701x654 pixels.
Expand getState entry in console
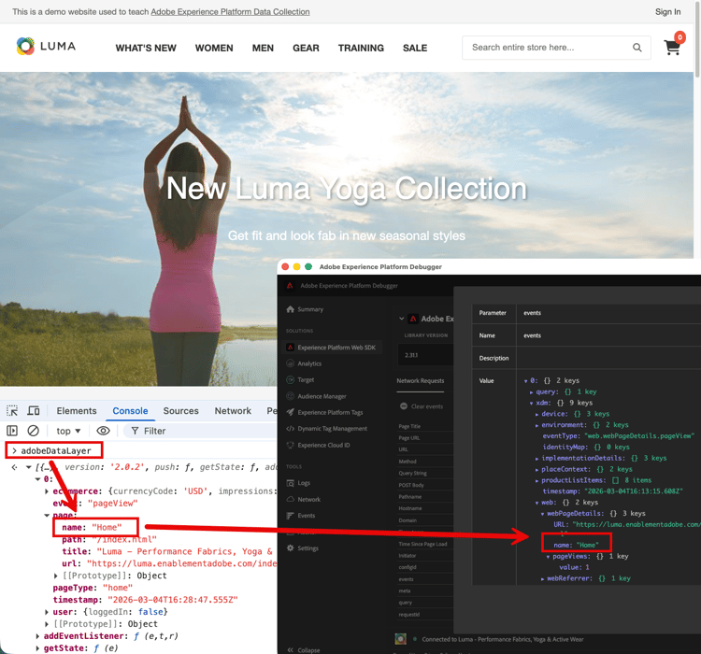37,648
